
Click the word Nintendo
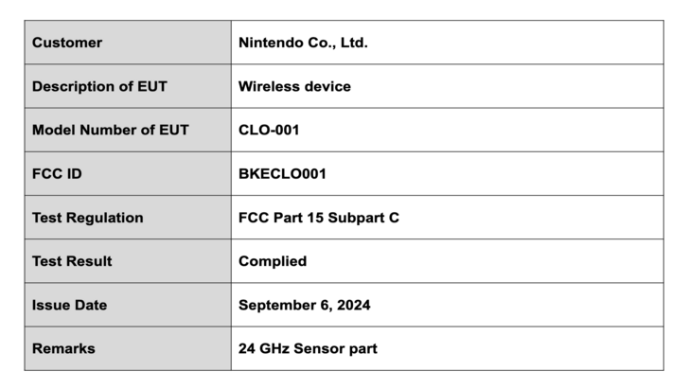pos(269,43)
